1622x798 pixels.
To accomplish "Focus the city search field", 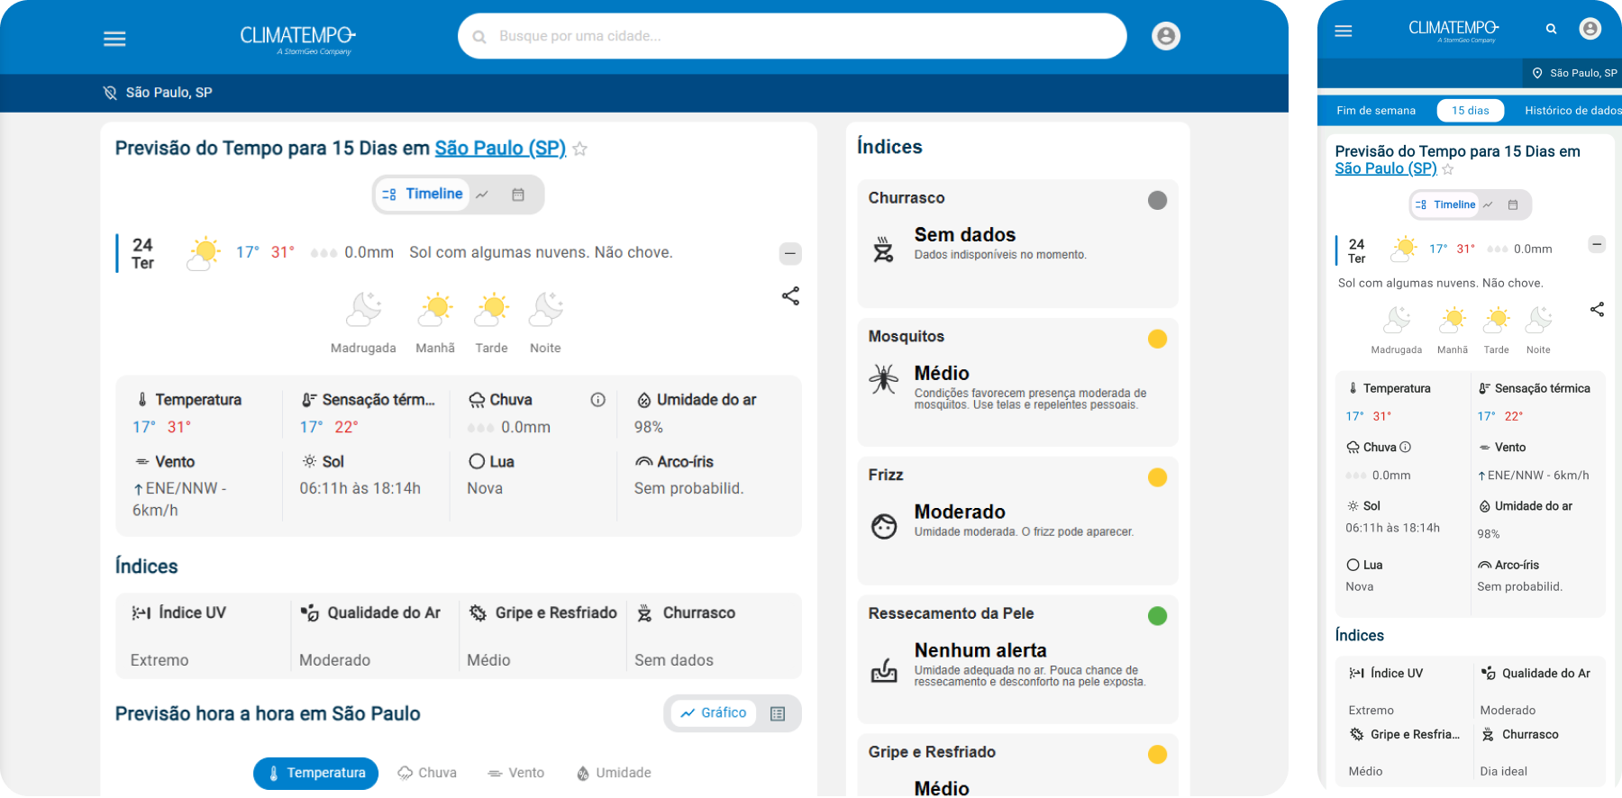I will 792,36.
